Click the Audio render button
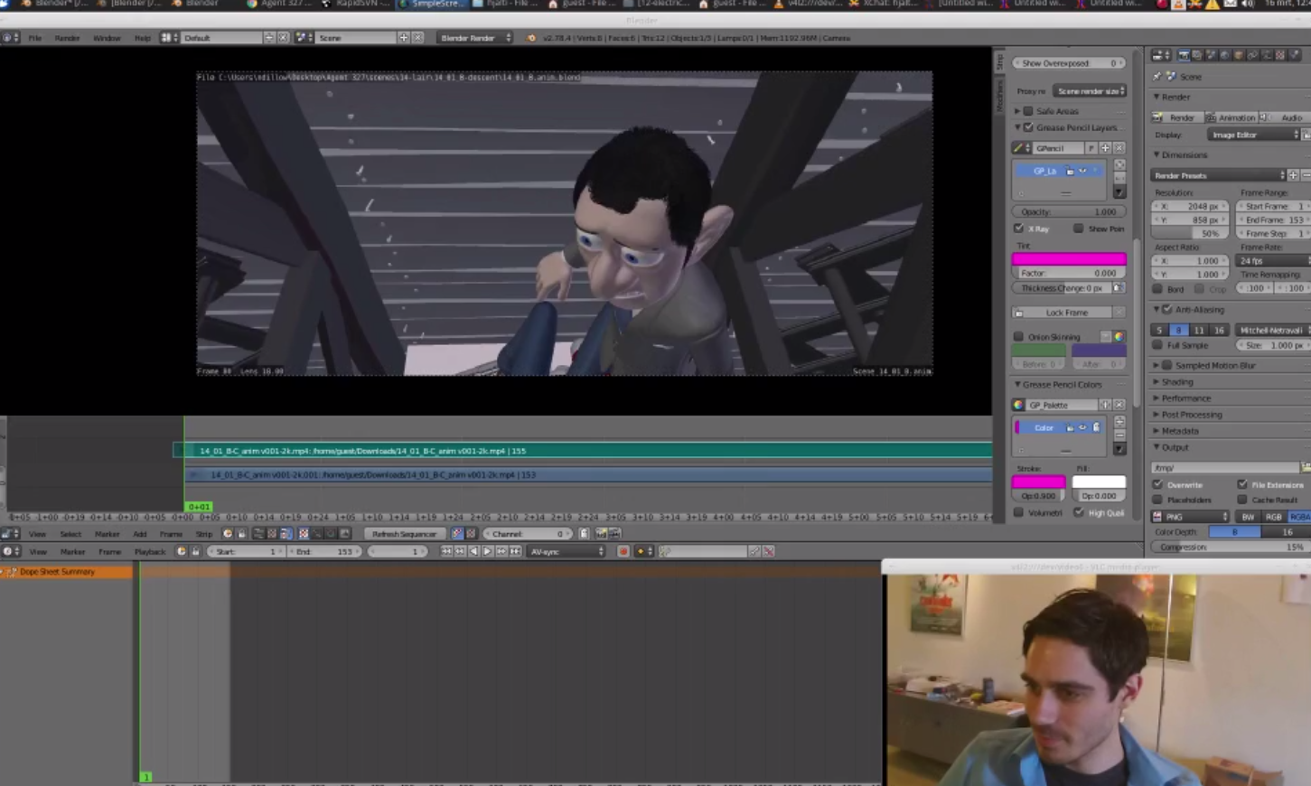The width and height of the screenshot is (1311, 786). (1285, 117)
